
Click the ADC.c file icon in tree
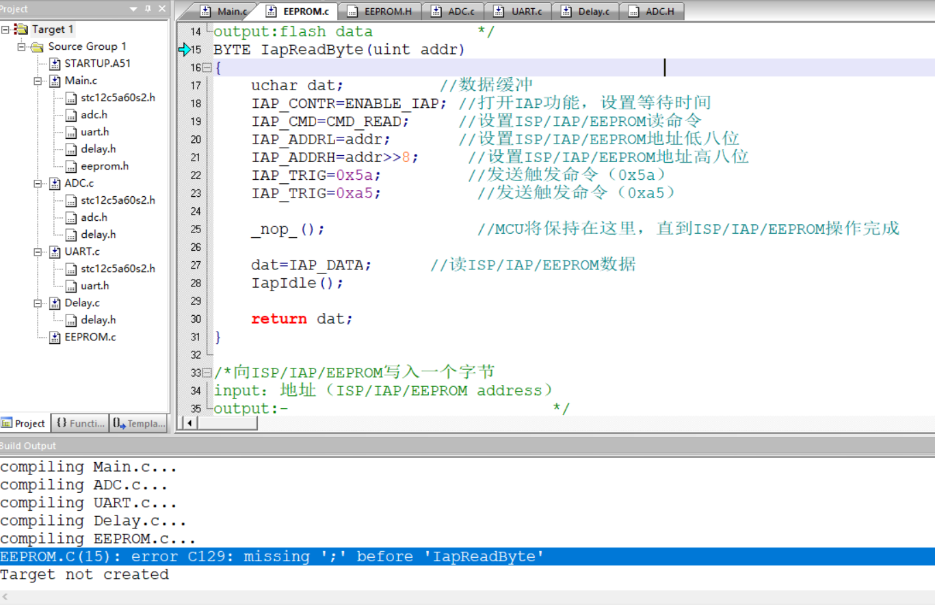55,183
